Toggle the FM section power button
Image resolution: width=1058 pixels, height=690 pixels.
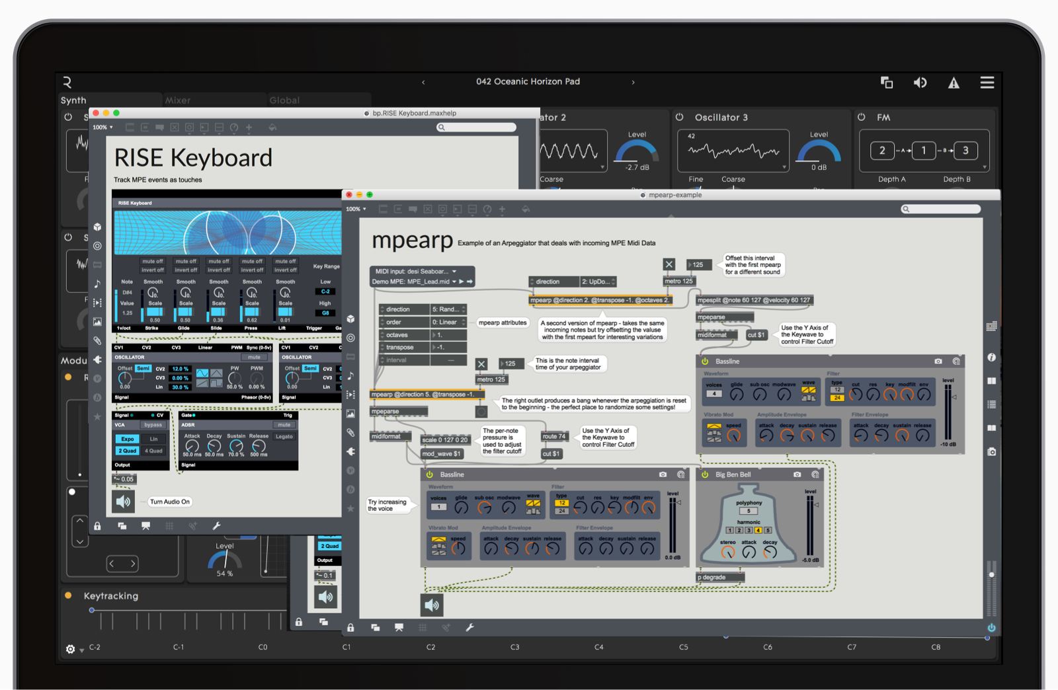pyautogui.click(x=862, y=117)
